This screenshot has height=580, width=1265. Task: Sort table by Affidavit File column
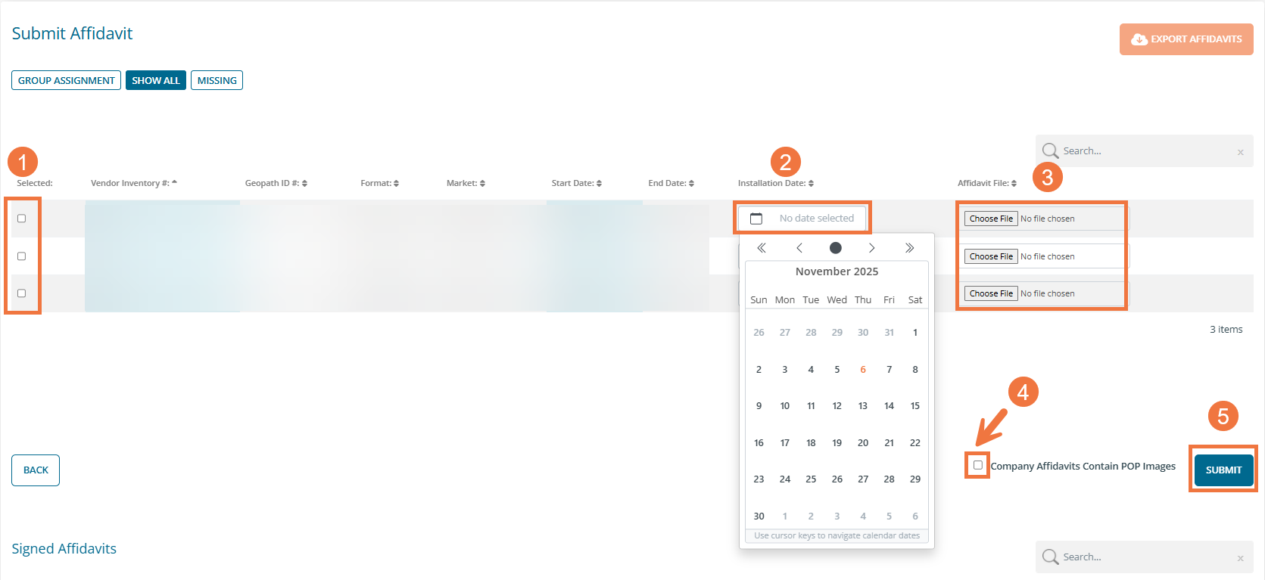(x=986, y=183)
